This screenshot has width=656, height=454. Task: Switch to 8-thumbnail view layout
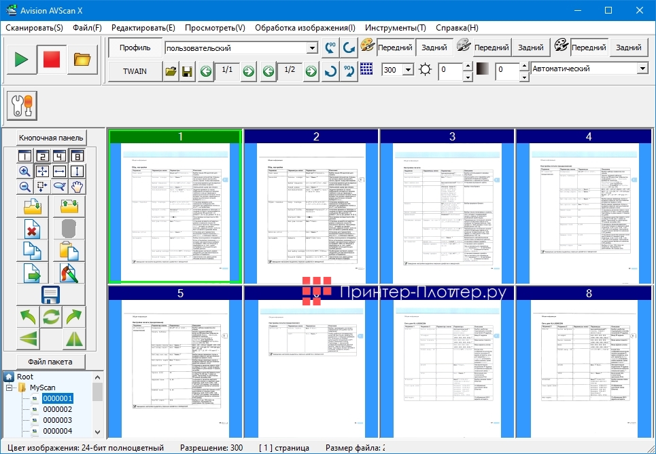point(77,156)
